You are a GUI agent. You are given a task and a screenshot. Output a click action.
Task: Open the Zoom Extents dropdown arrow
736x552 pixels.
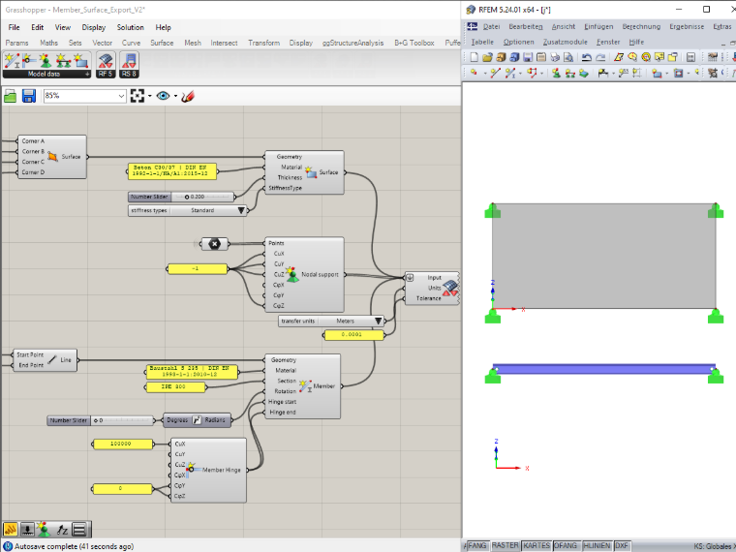click(150, 96)
